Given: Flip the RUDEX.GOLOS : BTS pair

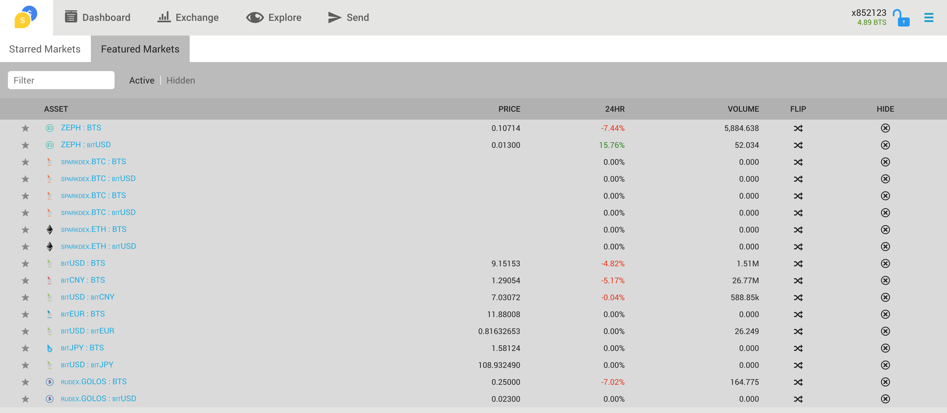Looking at the screenshot, I should tap(798, 382).
